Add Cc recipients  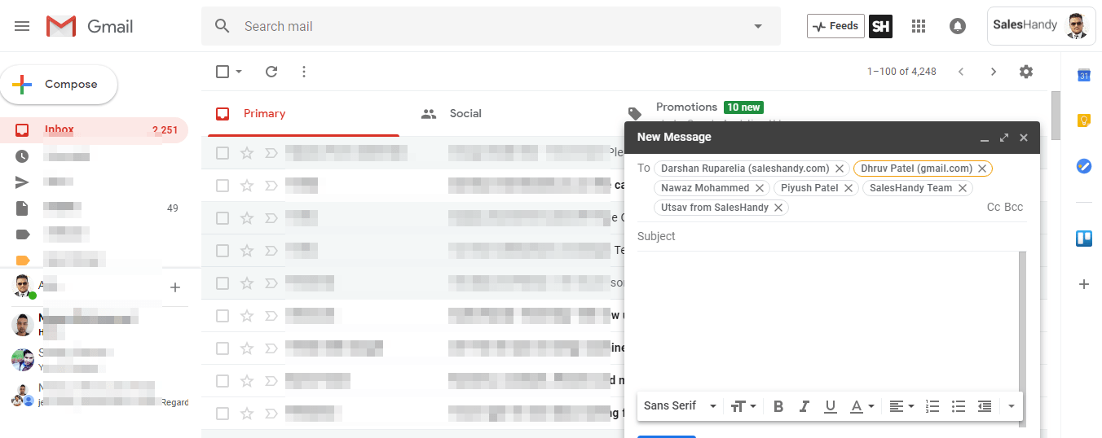(994, 208)
